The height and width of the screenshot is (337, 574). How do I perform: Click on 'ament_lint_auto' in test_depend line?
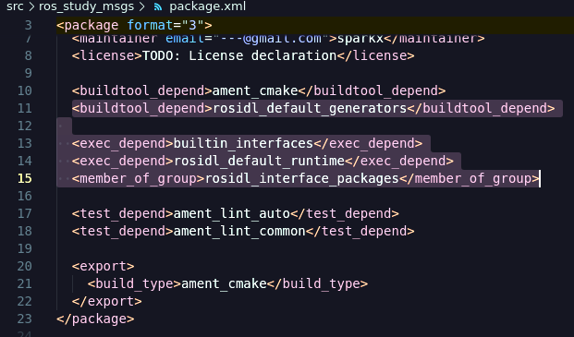pyautogui.click(x=232, y=213)
